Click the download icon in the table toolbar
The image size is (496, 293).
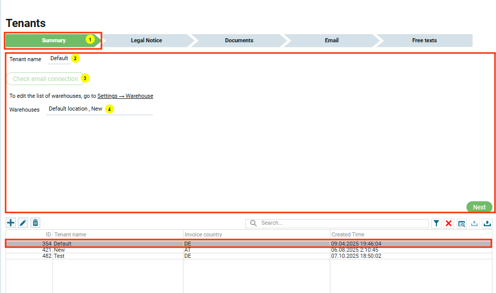tap(475, 223)
